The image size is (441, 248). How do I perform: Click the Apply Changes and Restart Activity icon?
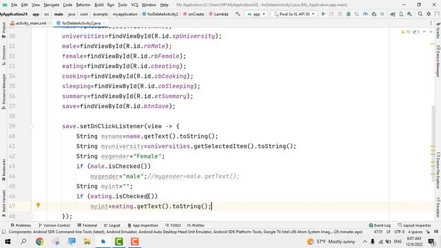[x=331, y=14]
